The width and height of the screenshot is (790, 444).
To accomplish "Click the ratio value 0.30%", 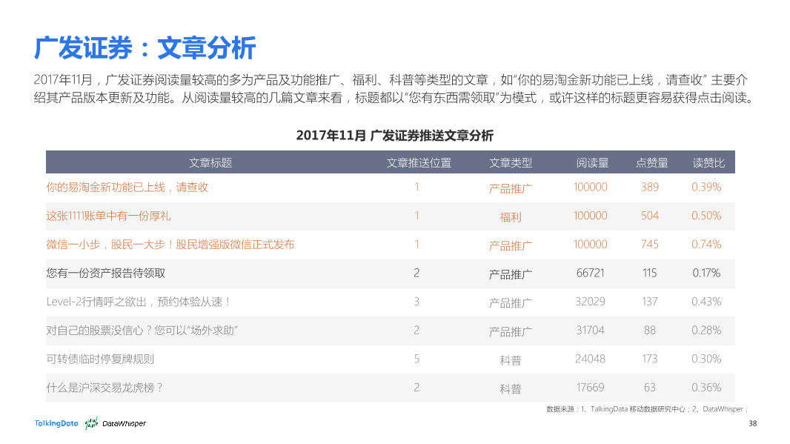I will 706,359.
